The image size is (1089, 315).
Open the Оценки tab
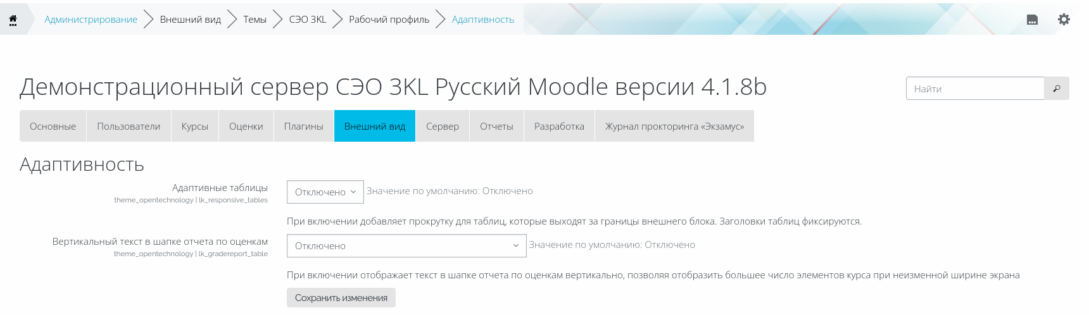[246, 126]
